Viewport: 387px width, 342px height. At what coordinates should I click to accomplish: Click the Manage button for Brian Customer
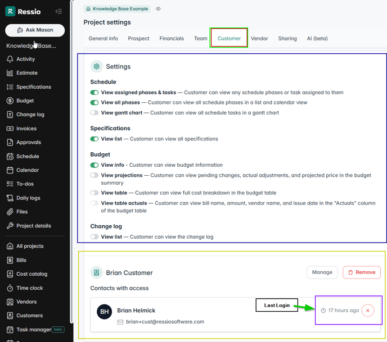click(322, 272)
